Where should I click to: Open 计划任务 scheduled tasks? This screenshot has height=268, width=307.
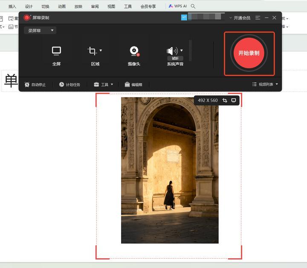coord(70,85)
